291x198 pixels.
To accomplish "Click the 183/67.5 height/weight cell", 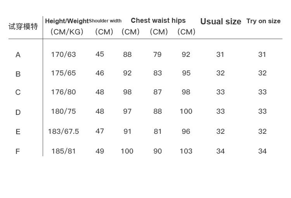I will 63,131.
